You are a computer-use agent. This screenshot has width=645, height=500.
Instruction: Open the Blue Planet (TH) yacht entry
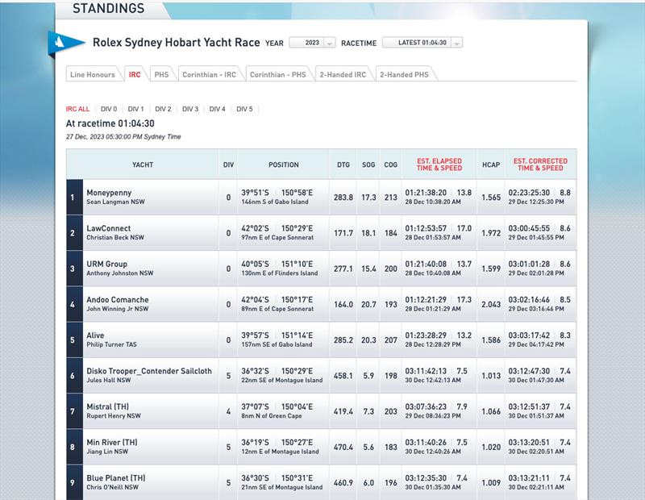[115, 478]
